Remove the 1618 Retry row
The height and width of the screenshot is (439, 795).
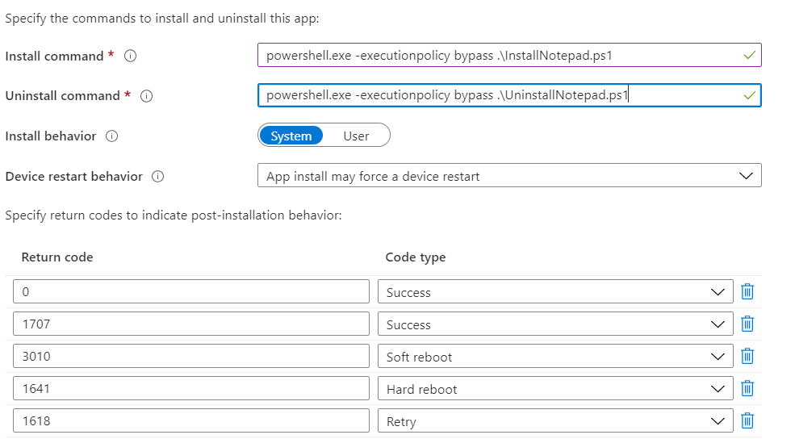click(747, 421)
